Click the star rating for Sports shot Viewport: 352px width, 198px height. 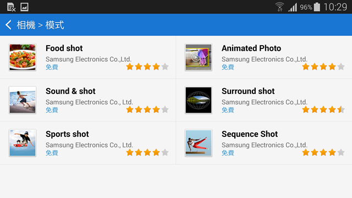point(147,152)
